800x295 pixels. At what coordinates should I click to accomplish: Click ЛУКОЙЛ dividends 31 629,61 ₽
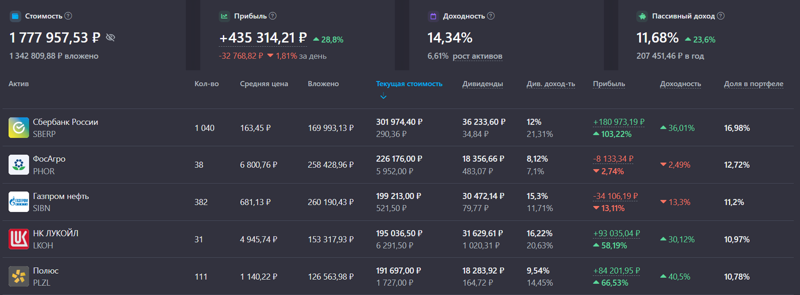pyautogui.click(x=482, y=234)
